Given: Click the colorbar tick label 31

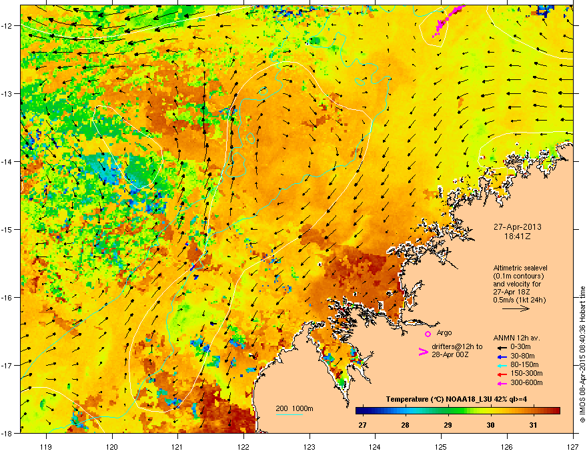Looking at the screenshot, I should 533,425.
